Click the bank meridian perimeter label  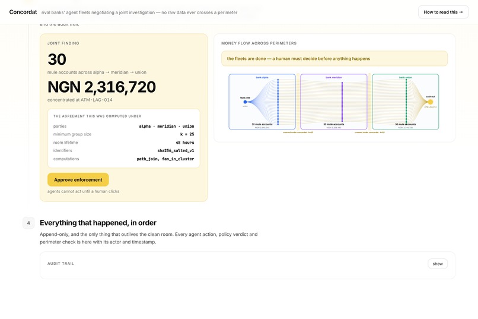333,78
